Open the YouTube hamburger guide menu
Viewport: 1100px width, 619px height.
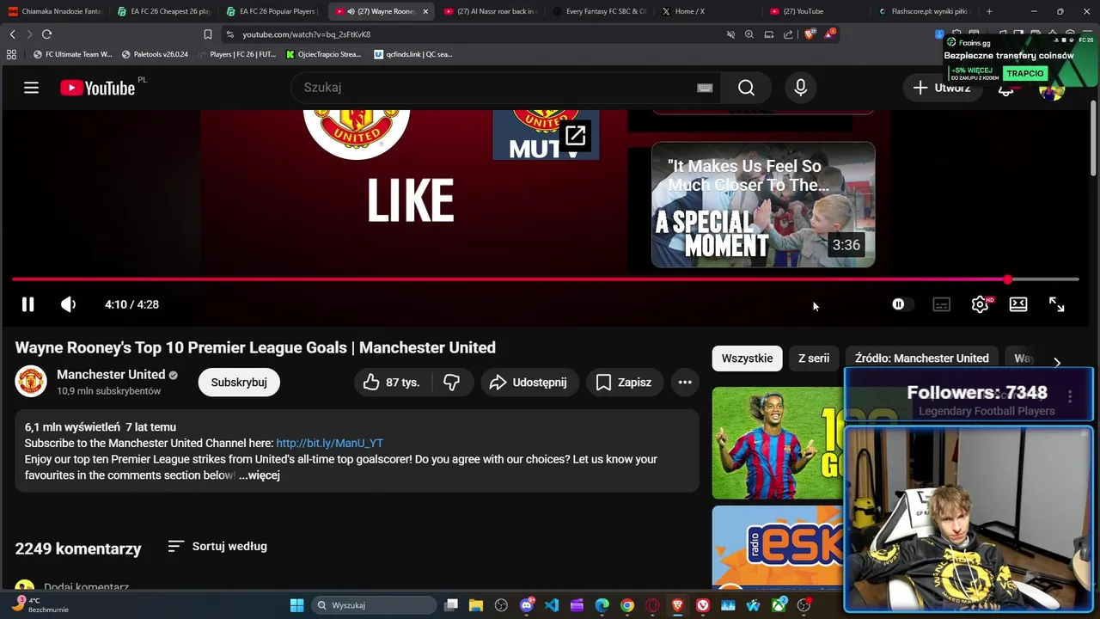coord(31,88)
